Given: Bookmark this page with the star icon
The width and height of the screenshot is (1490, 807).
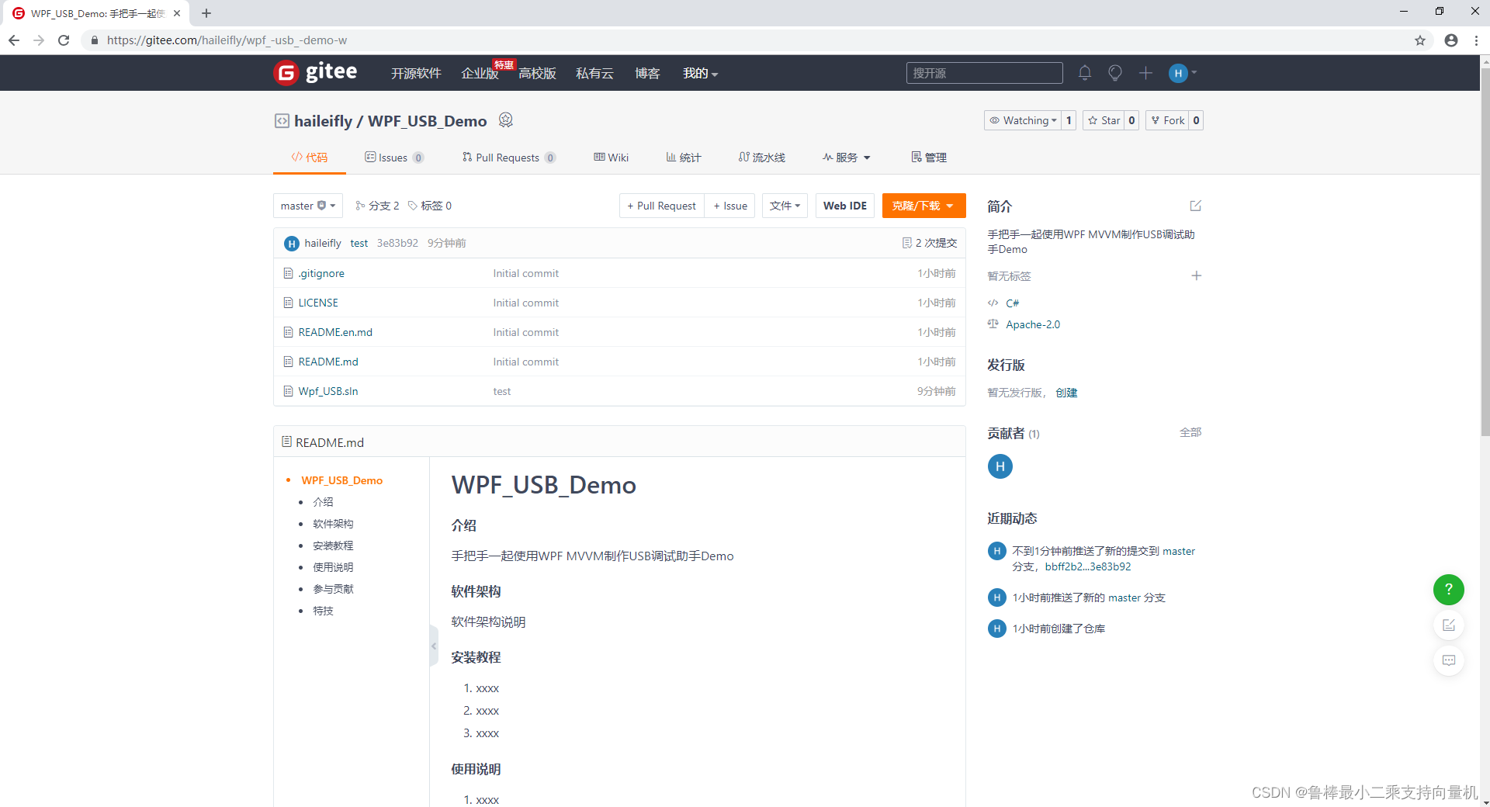Looking at the screenshot, I should pyautogui.click(x=1420, y=40).
